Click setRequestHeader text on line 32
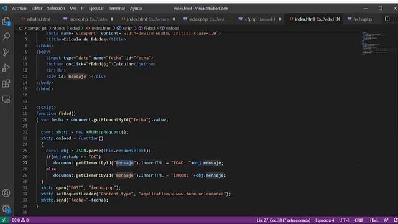Viewport: 398px width, 224px height. (x=76, y=194)
